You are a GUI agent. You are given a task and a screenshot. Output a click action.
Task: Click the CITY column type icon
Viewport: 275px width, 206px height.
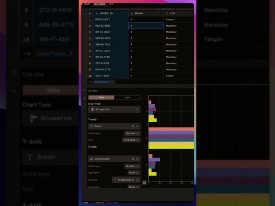click(167, 13)
